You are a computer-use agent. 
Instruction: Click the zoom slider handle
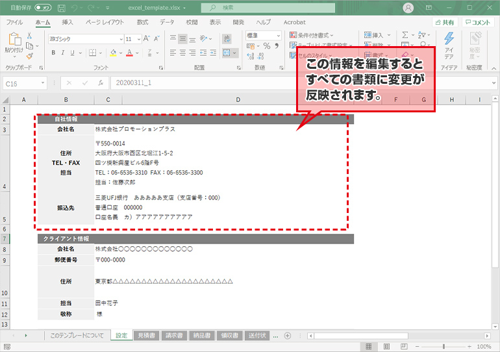click(x=444, y=346)
